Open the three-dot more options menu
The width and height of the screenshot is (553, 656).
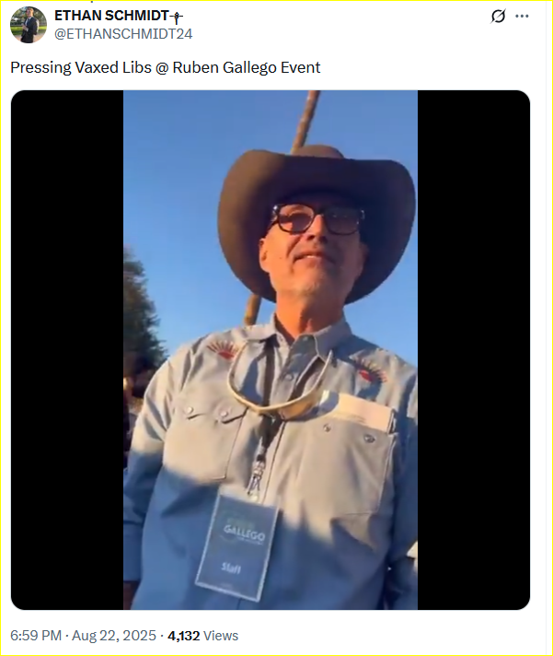[x=522, y=17]
